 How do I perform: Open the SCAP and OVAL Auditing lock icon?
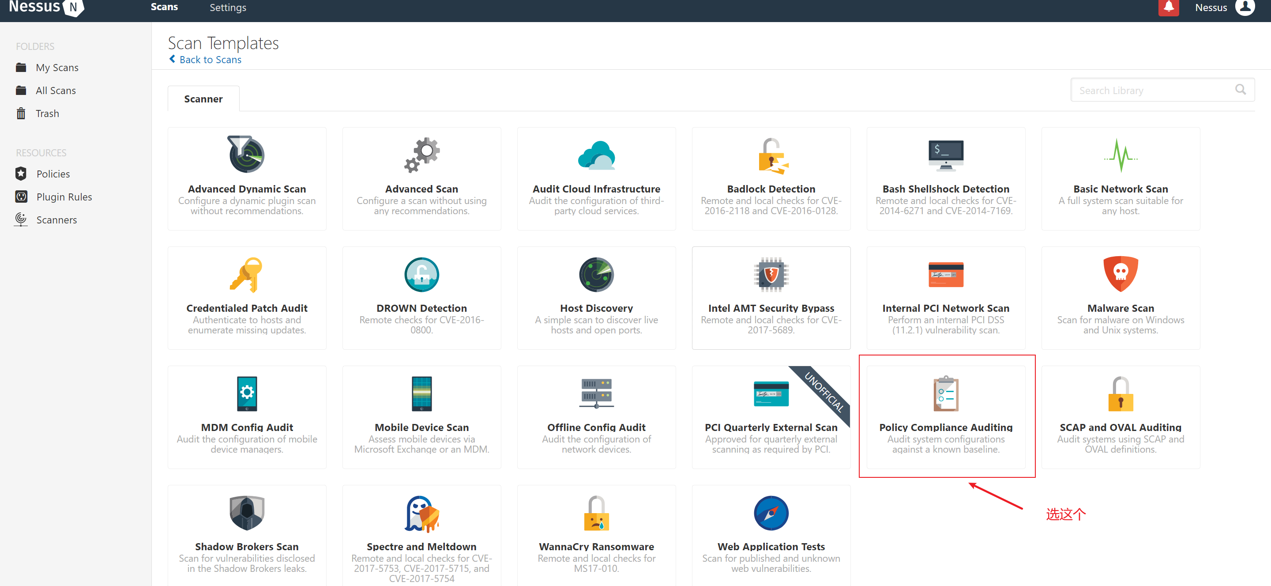pos(1121,393)
